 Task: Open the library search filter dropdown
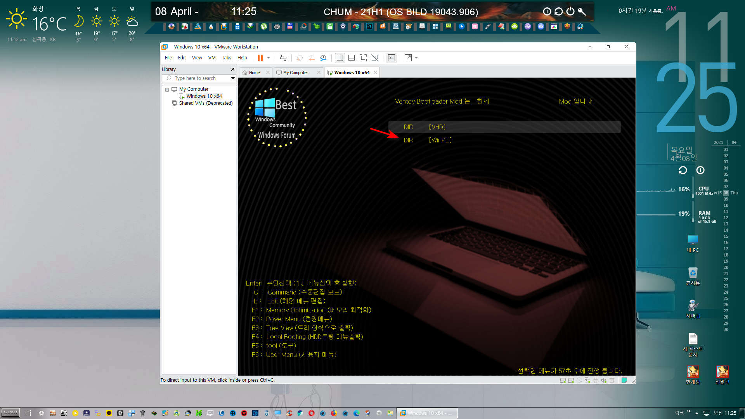tap(233, 78)
